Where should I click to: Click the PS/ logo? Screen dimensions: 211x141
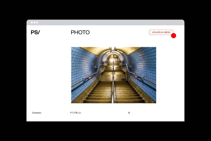pyautogui.click(x=35, y=32)
